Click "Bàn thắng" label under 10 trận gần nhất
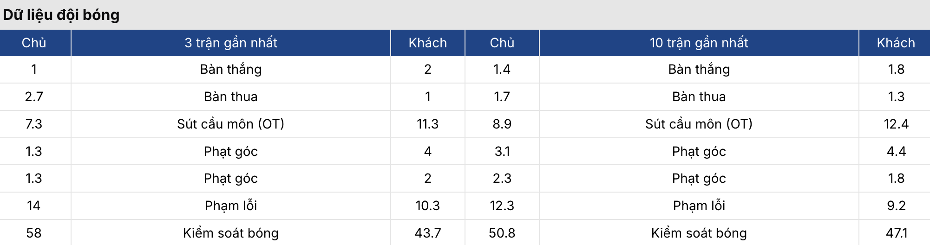The width and height of the screenshot is (930, 245). [699, 69]
